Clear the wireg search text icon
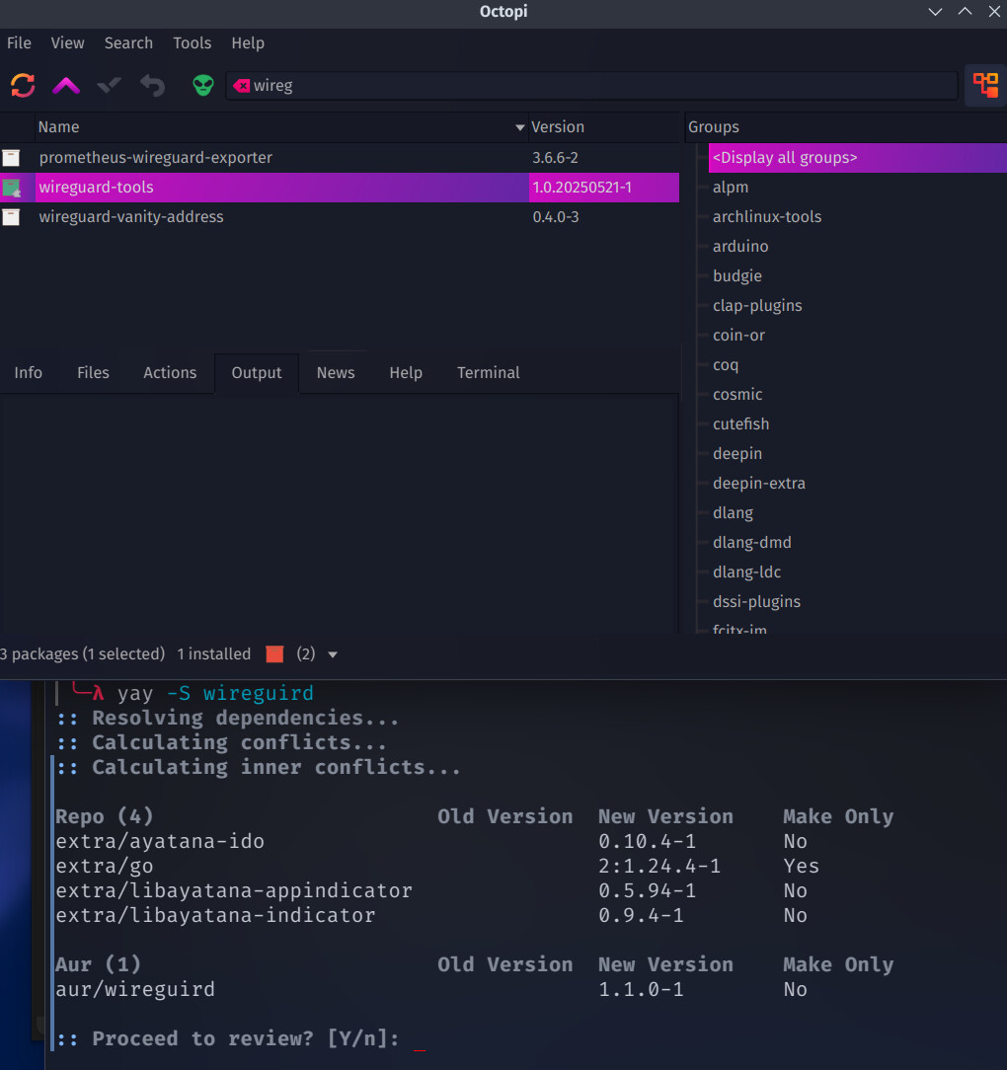Viewport: 1007px width, 1070px height. [x=242, y=85]
